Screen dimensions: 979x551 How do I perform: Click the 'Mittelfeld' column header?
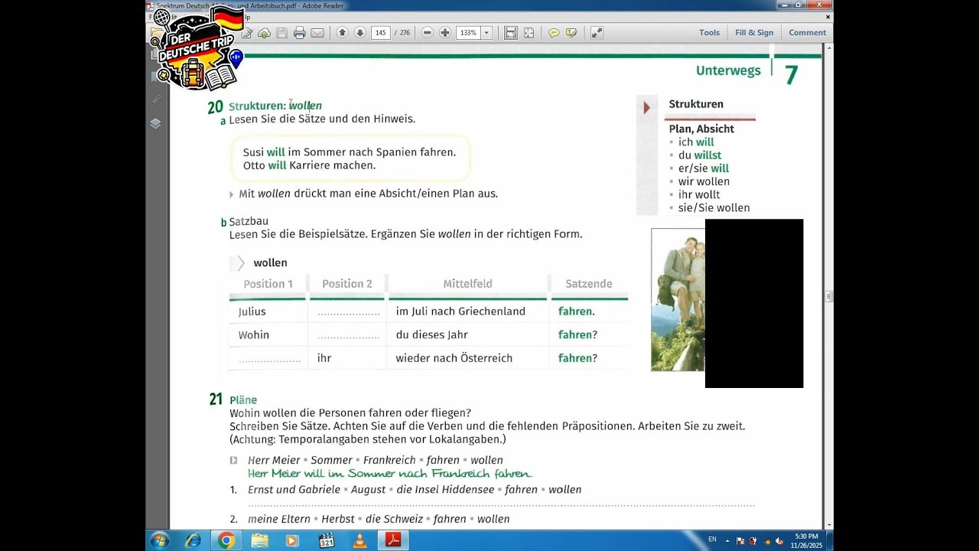[x=467, y=284]
